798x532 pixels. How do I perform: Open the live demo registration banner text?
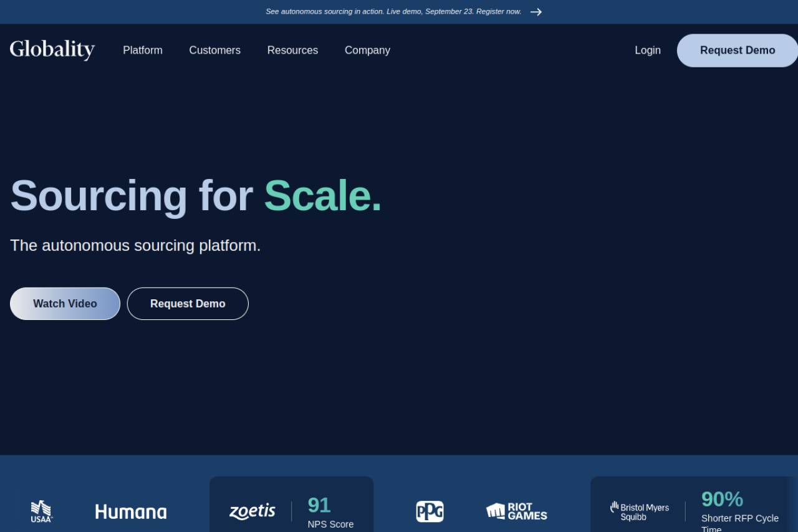click(x=393, y=12)
